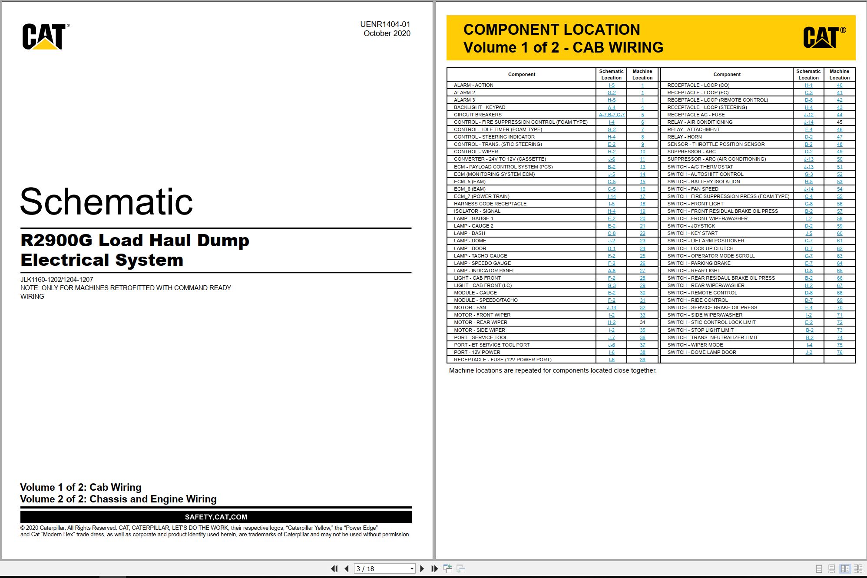Image resolution: width=867 pixels, height=578 pixels.
Task: Click machine location 10 for CONTROL - WIPER
Action: (x=642, y=152)
